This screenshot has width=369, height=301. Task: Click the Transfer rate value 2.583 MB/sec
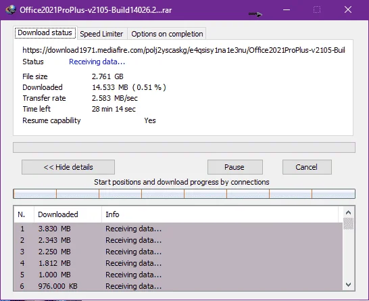coord(115,98)
